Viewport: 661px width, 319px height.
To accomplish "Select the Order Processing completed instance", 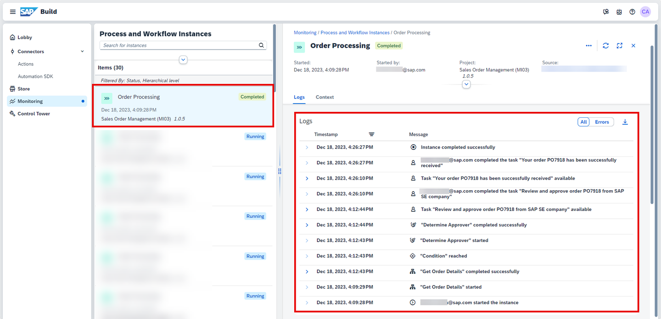I will [183, 106].
